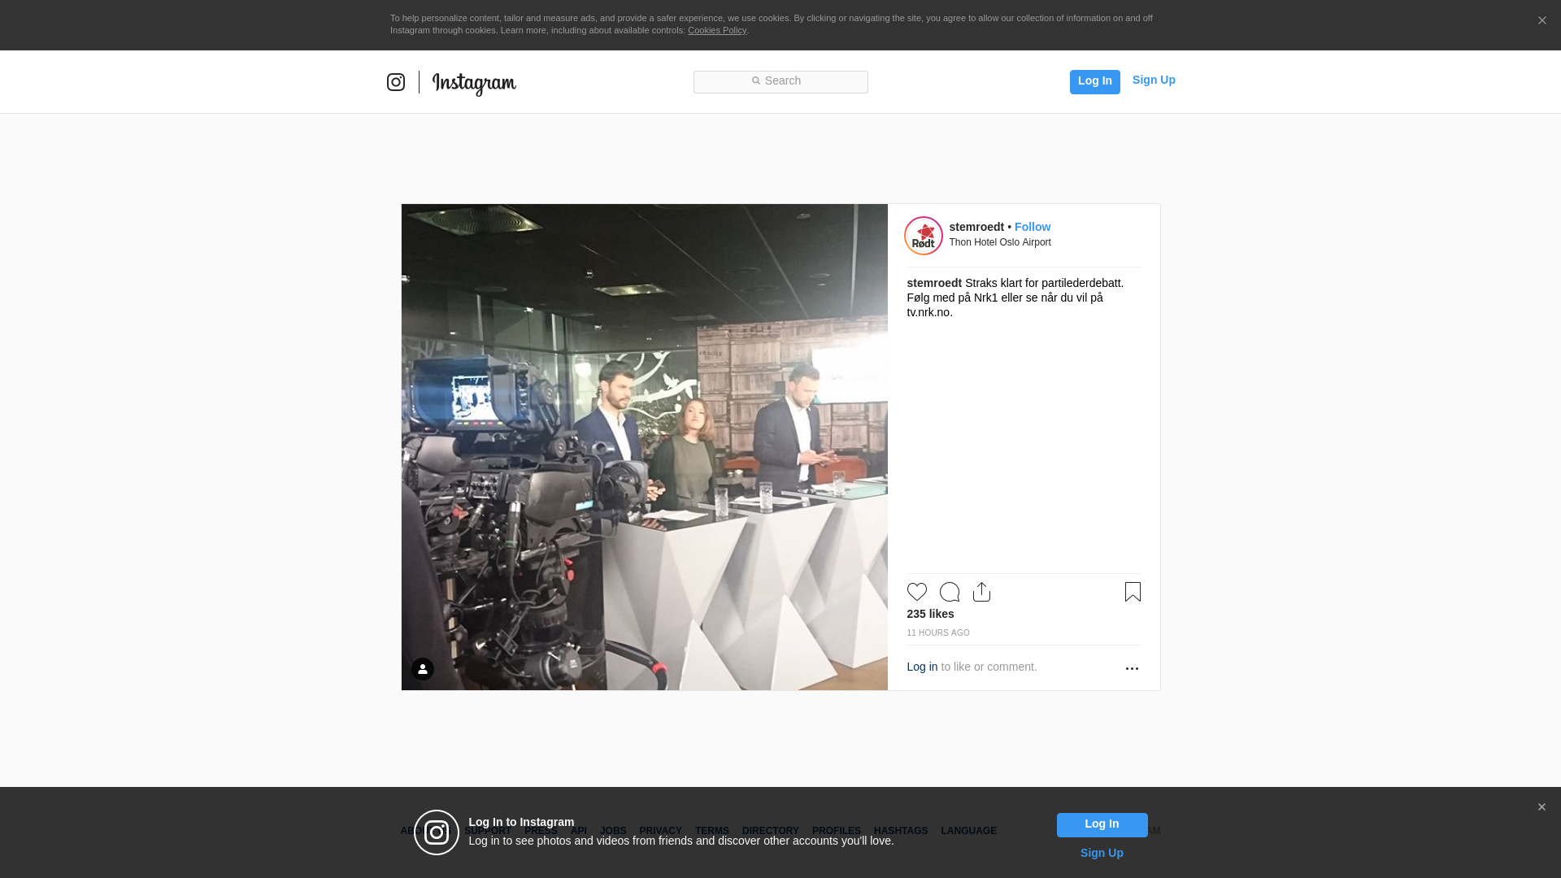Follow the stemroedt account

[x=1032, y=227]
